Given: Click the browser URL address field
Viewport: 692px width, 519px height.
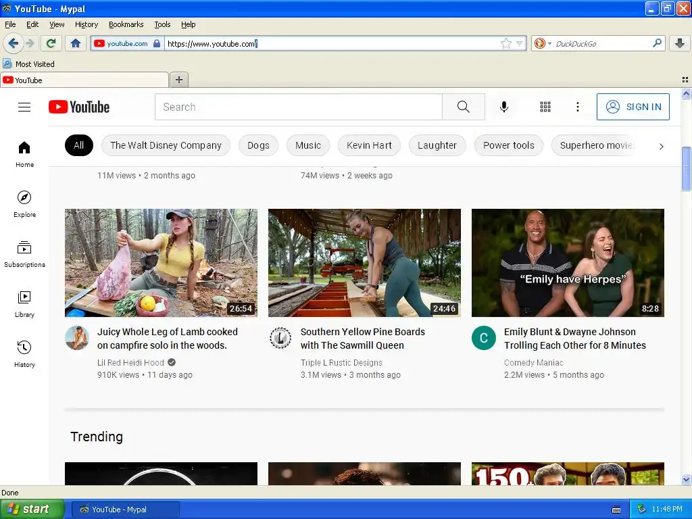Looking at the screenshot, I should click(332, 43).
